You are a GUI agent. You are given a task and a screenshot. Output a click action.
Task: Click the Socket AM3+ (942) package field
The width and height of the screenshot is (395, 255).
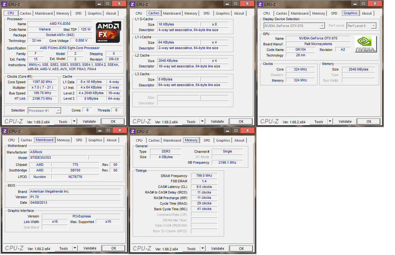(60, 35)
